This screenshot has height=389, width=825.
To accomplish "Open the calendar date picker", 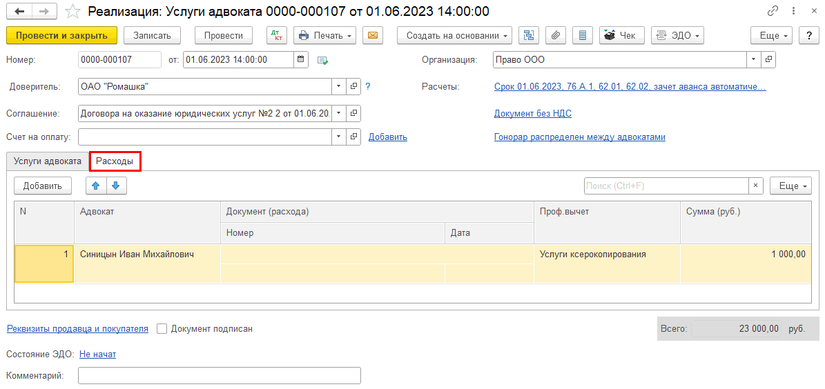I will 301,60.
